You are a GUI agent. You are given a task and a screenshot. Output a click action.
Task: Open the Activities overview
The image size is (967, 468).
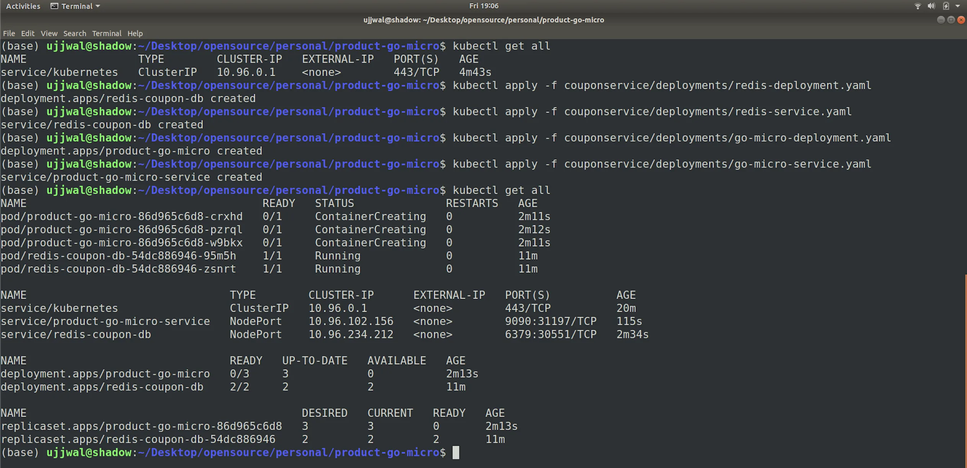pos(23,6)
